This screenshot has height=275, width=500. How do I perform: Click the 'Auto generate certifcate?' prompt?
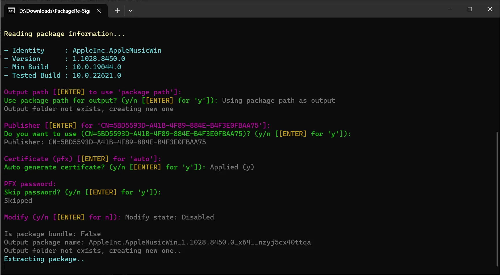[x=105, y=167]
